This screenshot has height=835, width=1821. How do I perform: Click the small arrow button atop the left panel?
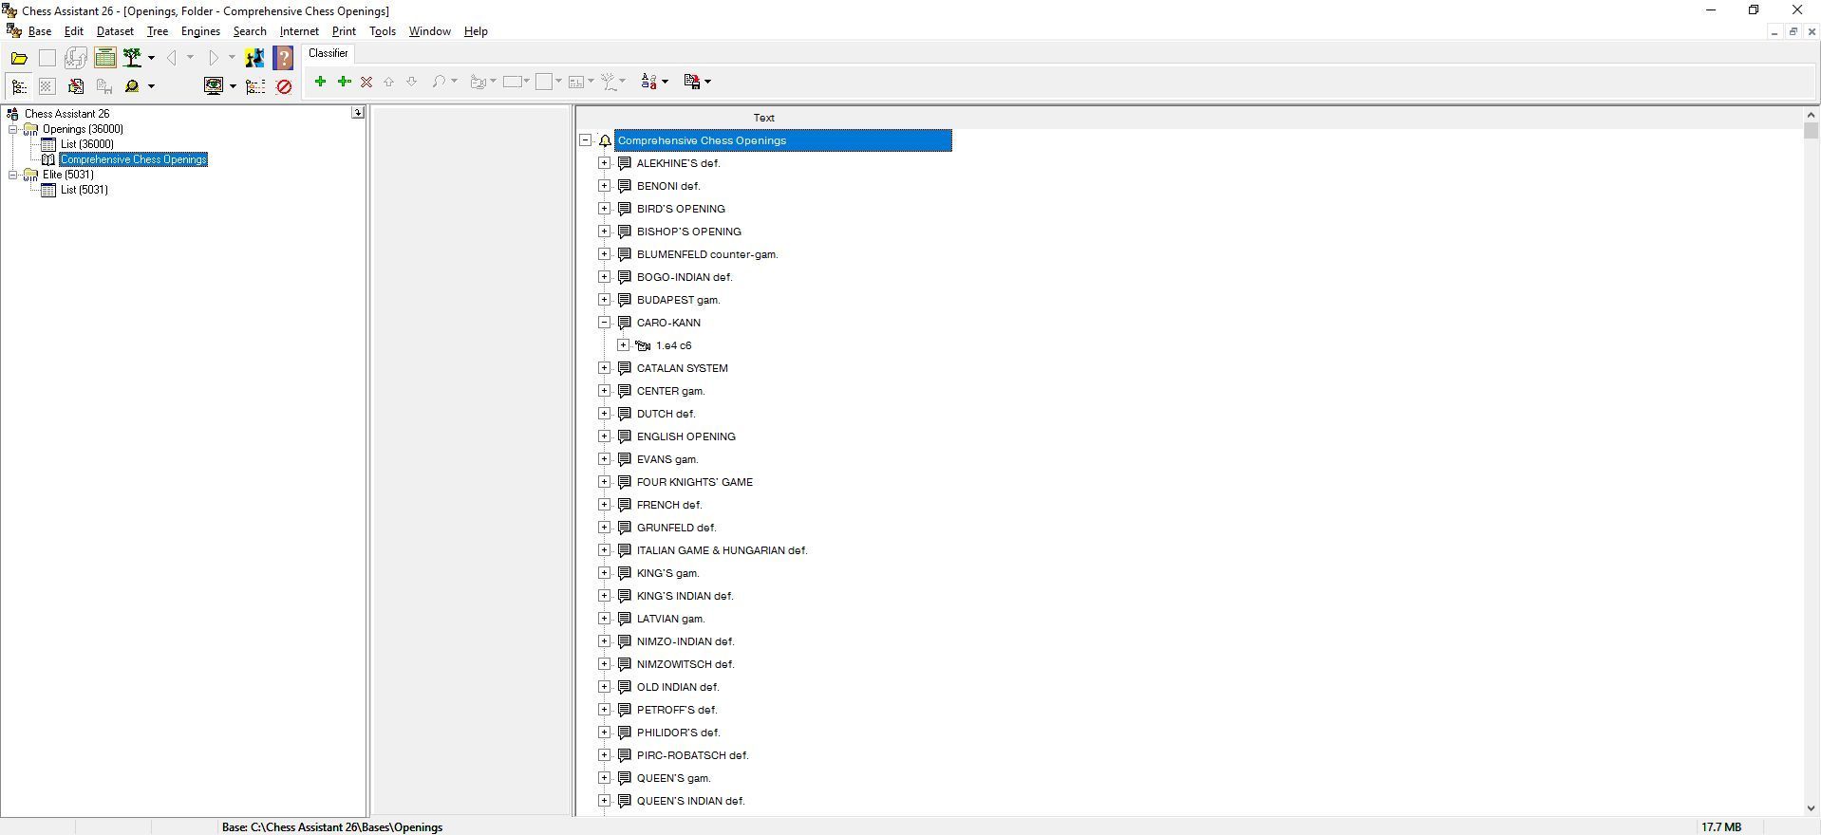pyautogui.click(x=358, y=113)
